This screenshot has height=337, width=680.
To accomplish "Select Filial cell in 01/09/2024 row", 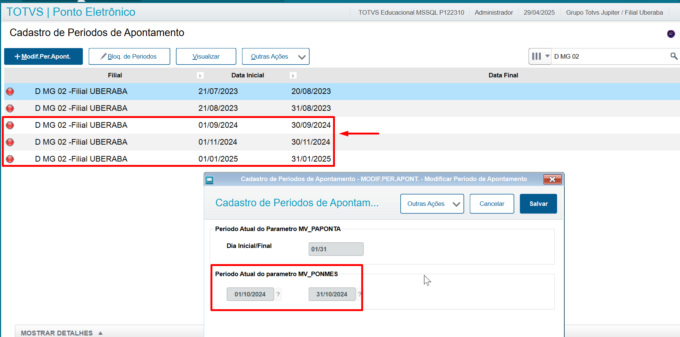I will click(x=81, y=125).
